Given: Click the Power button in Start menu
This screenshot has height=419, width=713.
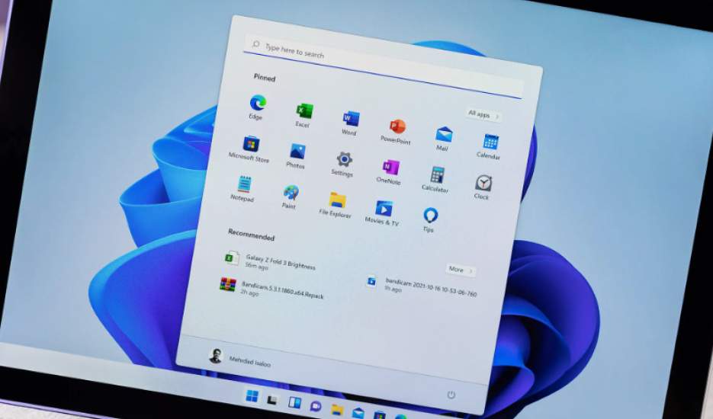Looking at the screenshot, I should (451, 395).
